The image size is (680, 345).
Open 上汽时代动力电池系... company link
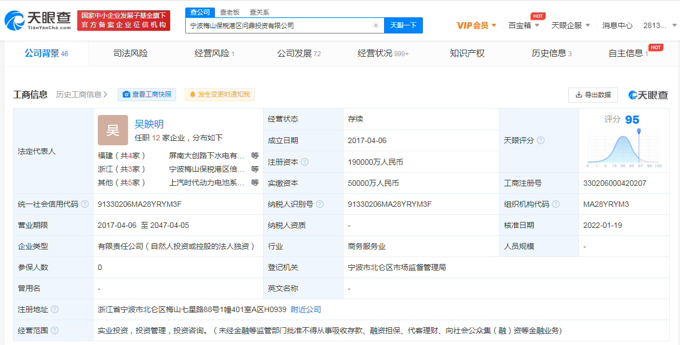click(x=207, y=182)
